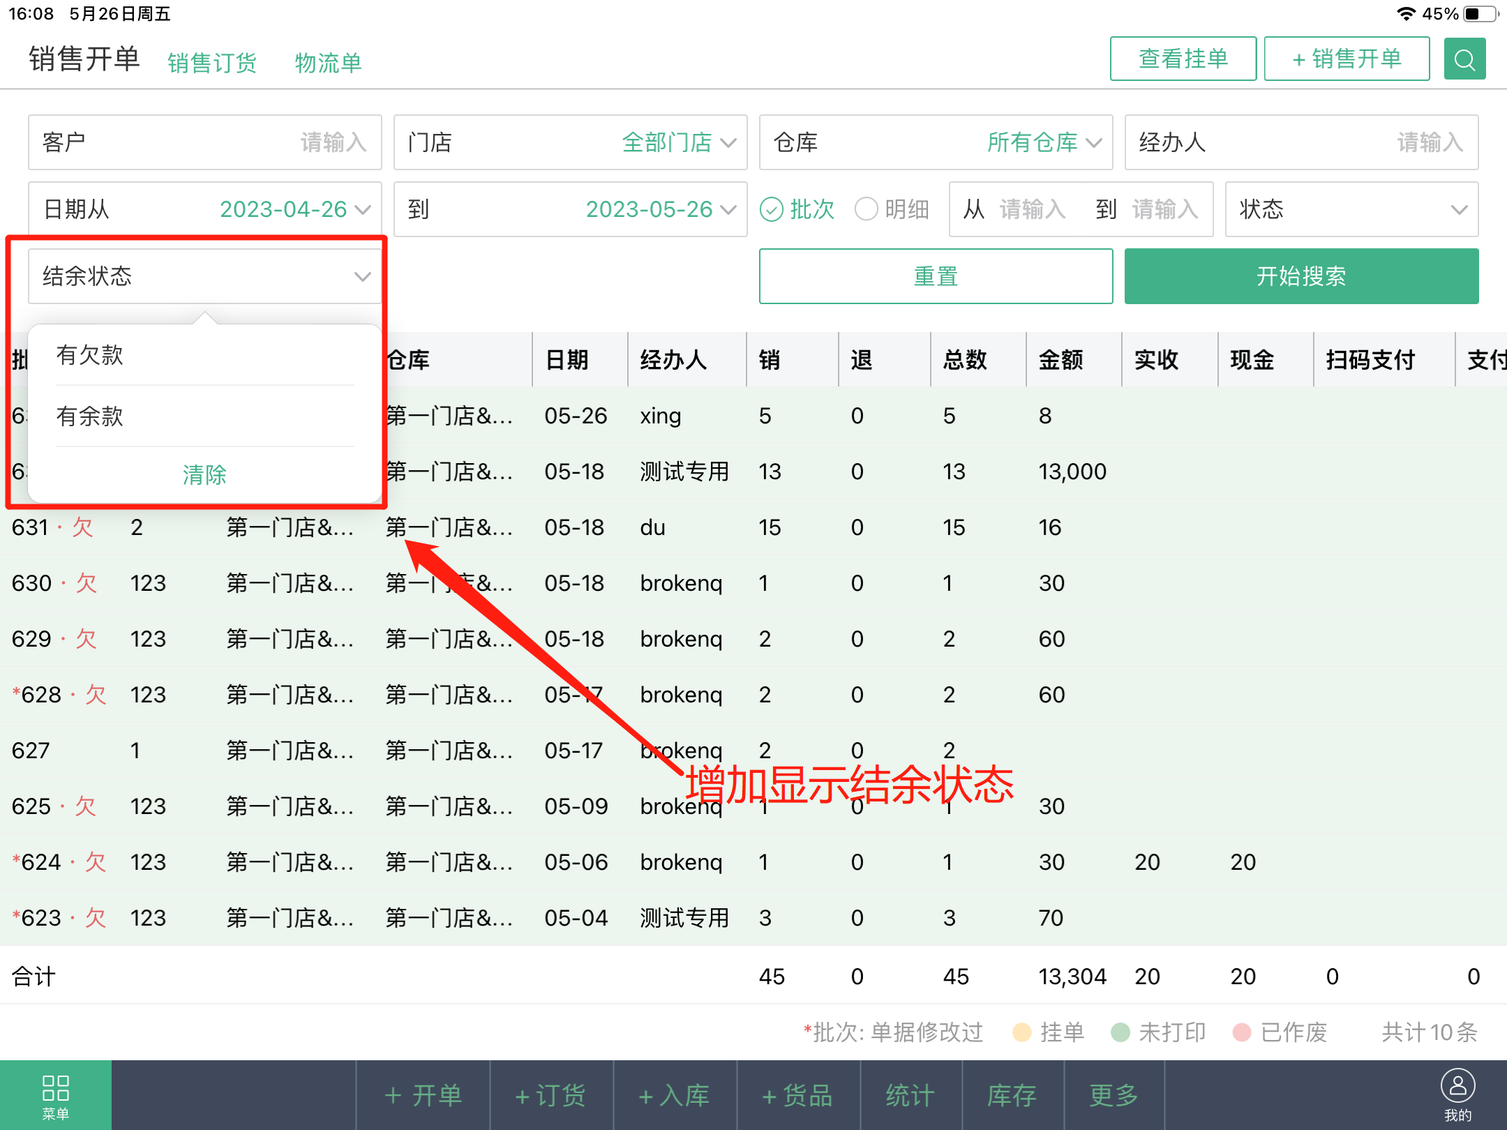
Task: Open 更多 in the bottom bar
Action: click(1114, 1095)
